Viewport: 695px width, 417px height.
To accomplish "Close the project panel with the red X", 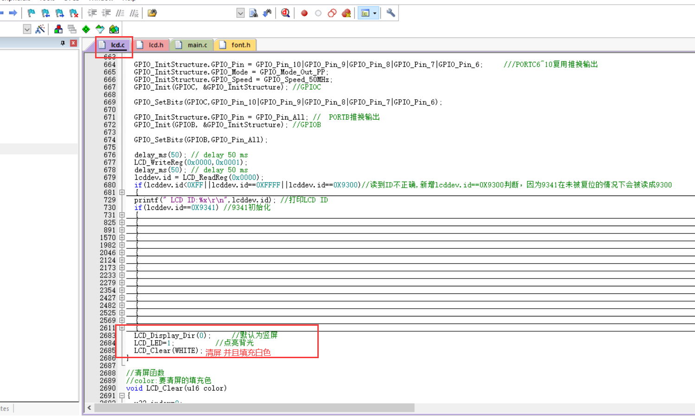I will tap(73, 43).
